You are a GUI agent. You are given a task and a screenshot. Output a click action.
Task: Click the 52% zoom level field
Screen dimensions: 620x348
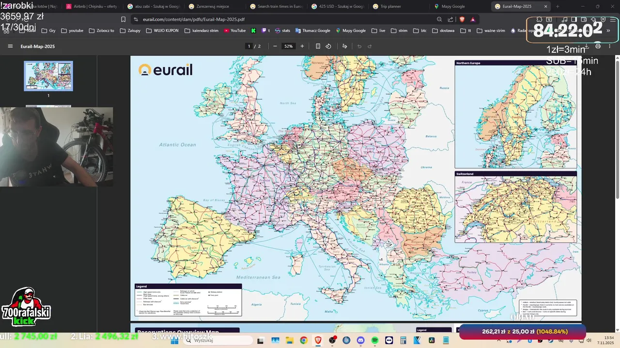(x=289, y=46)
